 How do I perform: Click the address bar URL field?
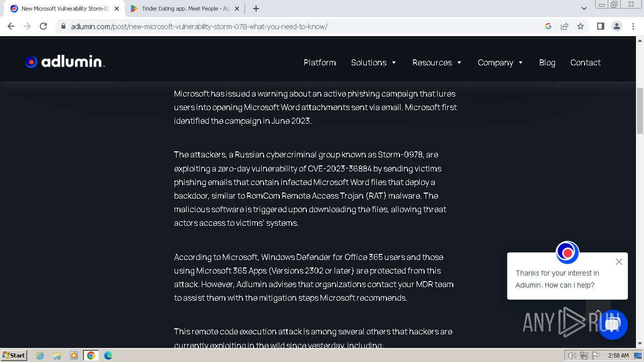pyautogui.click(x=302, y=26)
